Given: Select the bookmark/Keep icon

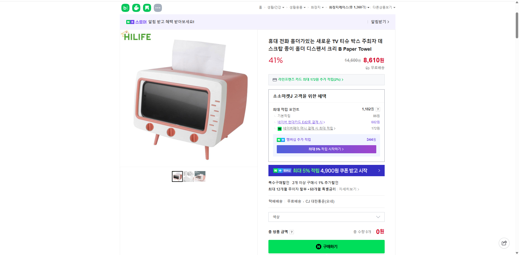Looking at the screenshot, I should [147, 8].
